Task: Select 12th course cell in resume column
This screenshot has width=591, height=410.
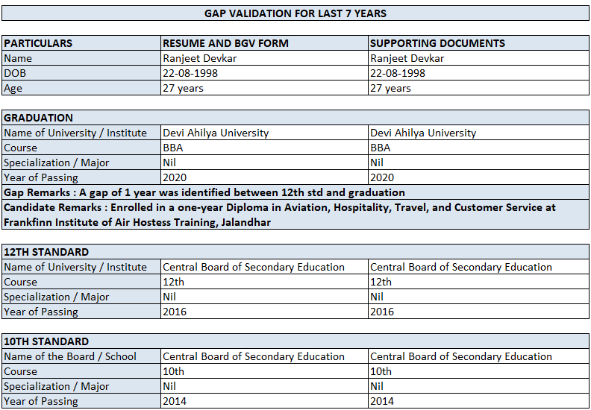Action: point(264,282)
